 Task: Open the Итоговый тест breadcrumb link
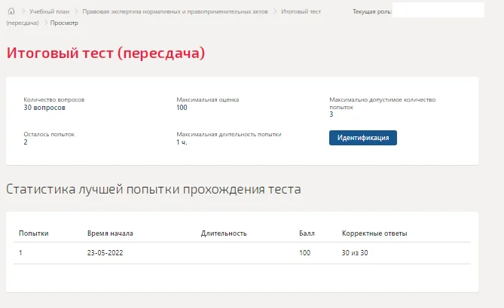pos(301,11)
